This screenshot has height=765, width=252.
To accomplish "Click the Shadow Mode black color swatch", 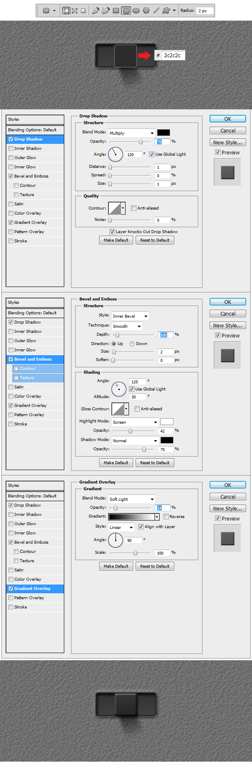I will pos(167,440).
